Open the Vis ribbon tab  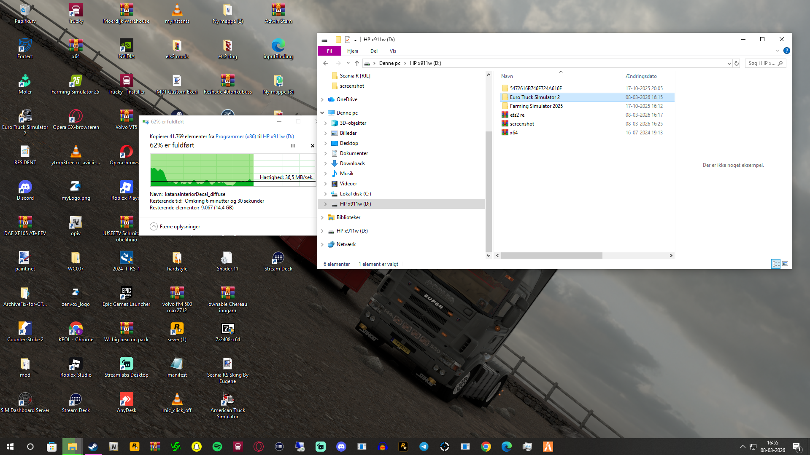(393, 51)
